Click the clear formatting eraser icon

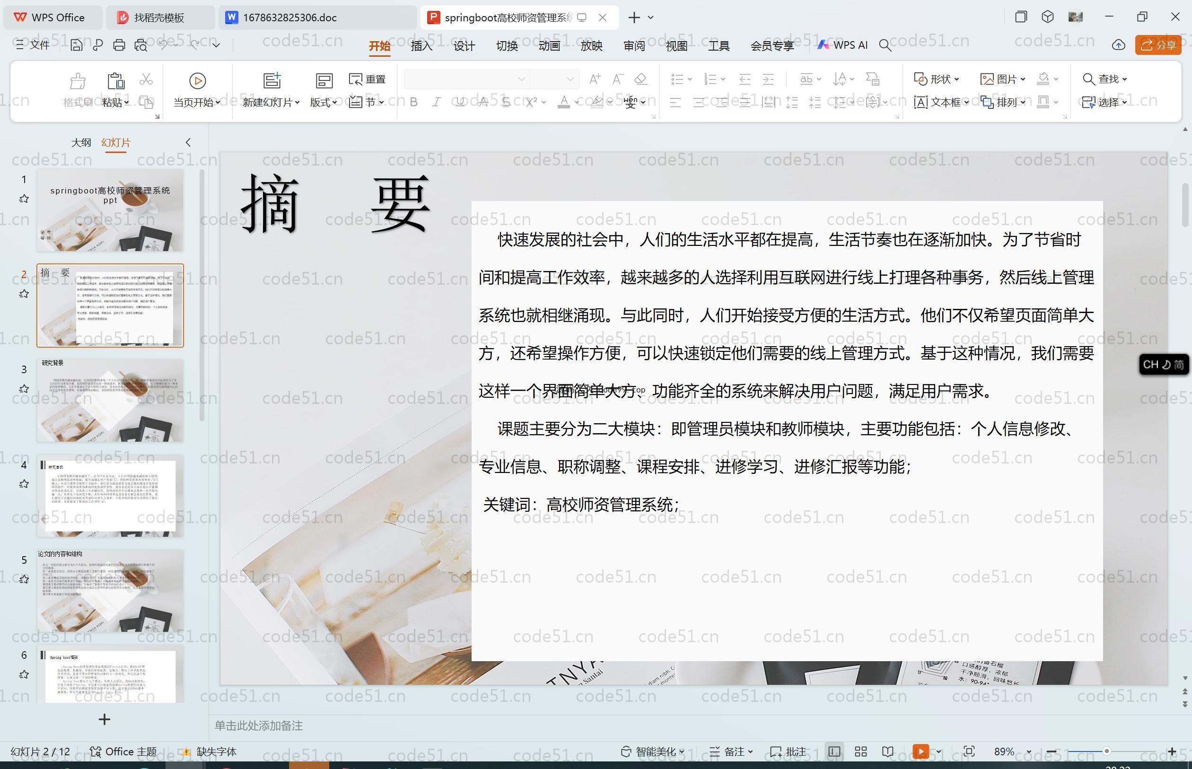point(640,79)
